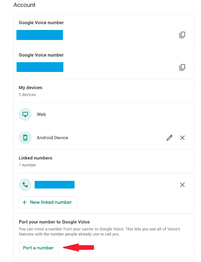Edit the Android Device name
Image resolution: width=201 pixels, height=262 pixels.
[170, 138]
